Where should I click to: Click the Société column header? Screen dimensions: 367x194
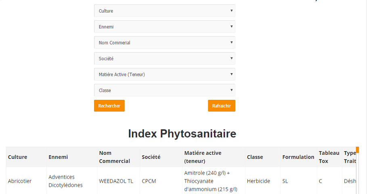tap(161, 157)
